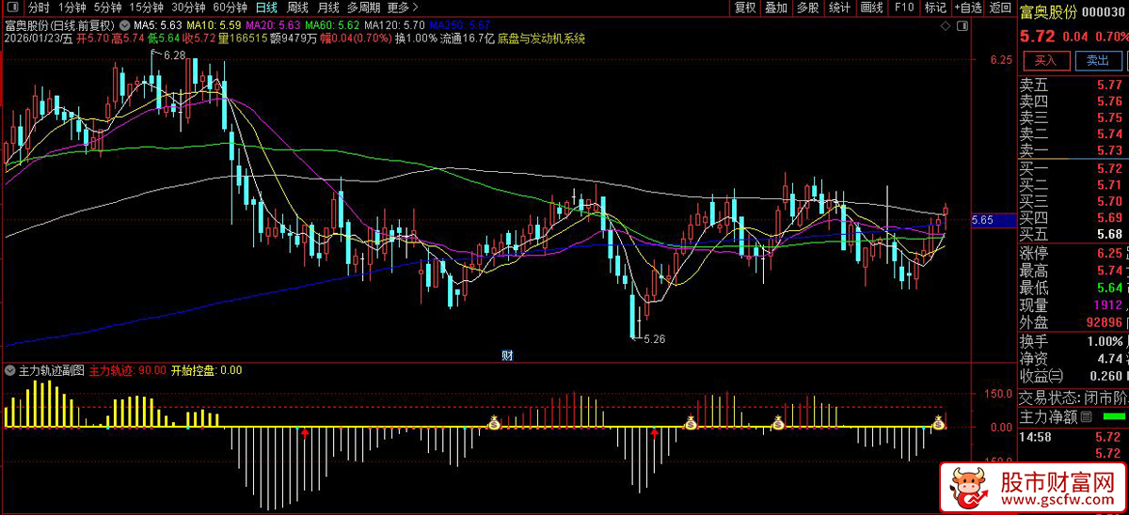
Task: Switch to 1分钟 chart period
Action: click(72, 8)
